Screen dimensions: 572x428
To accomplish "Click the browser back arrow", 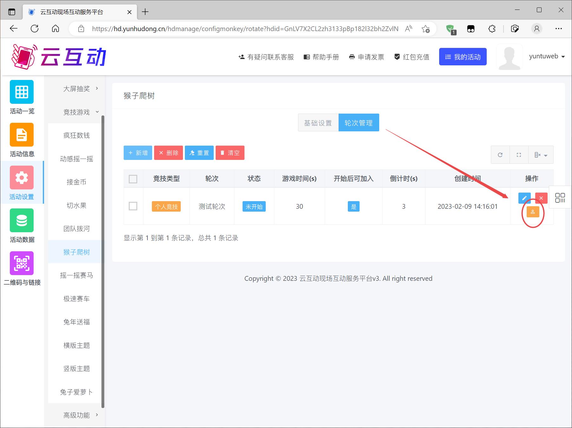I will click(14, 29).
